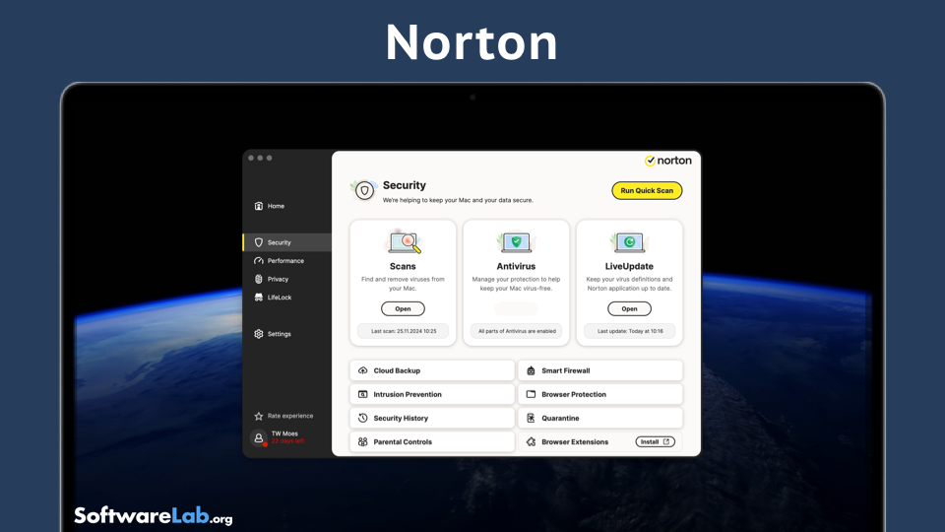Run Quick Scan with the yellow button
This screenshot has height=532, width=945.
647,190
